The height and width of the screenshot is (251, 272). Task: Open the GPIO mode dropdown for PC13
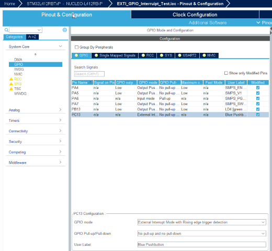point(201,222)
